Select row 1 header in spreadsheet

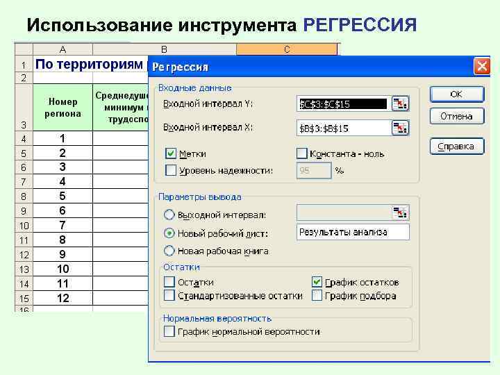click(24, 64)
